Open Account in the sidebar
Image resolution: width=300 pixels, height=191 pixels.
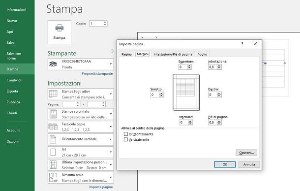(x=13, y=130)
